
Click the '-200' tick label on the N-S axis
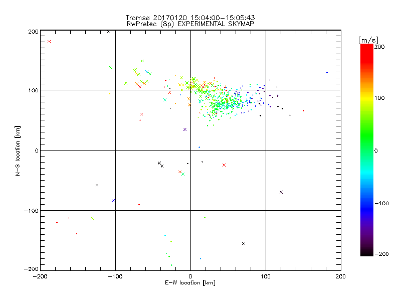31,269
